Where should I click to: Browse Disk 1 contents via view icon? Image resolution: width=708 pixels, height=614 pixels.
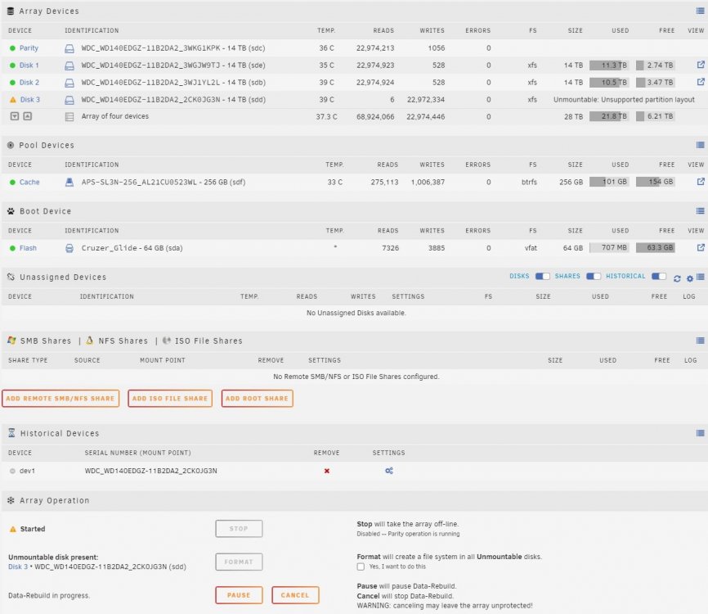701,65
